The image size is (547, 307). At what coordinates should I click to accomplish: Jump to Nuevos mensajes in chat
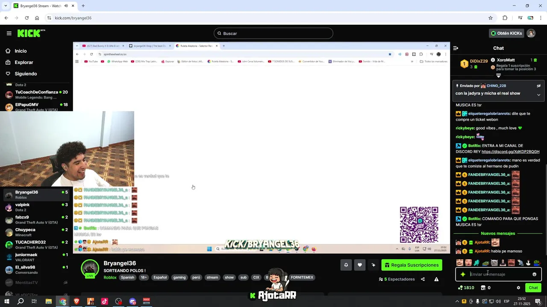498,234
